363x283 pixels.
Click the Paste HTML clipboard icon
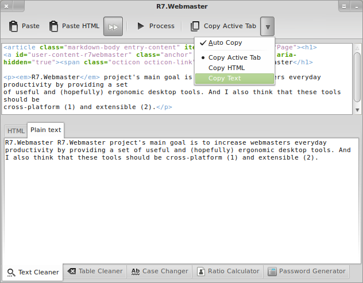tap(54, 26)
